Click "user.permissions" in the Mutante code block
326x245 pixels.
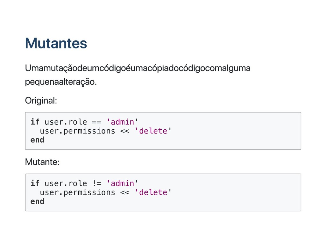77,192
